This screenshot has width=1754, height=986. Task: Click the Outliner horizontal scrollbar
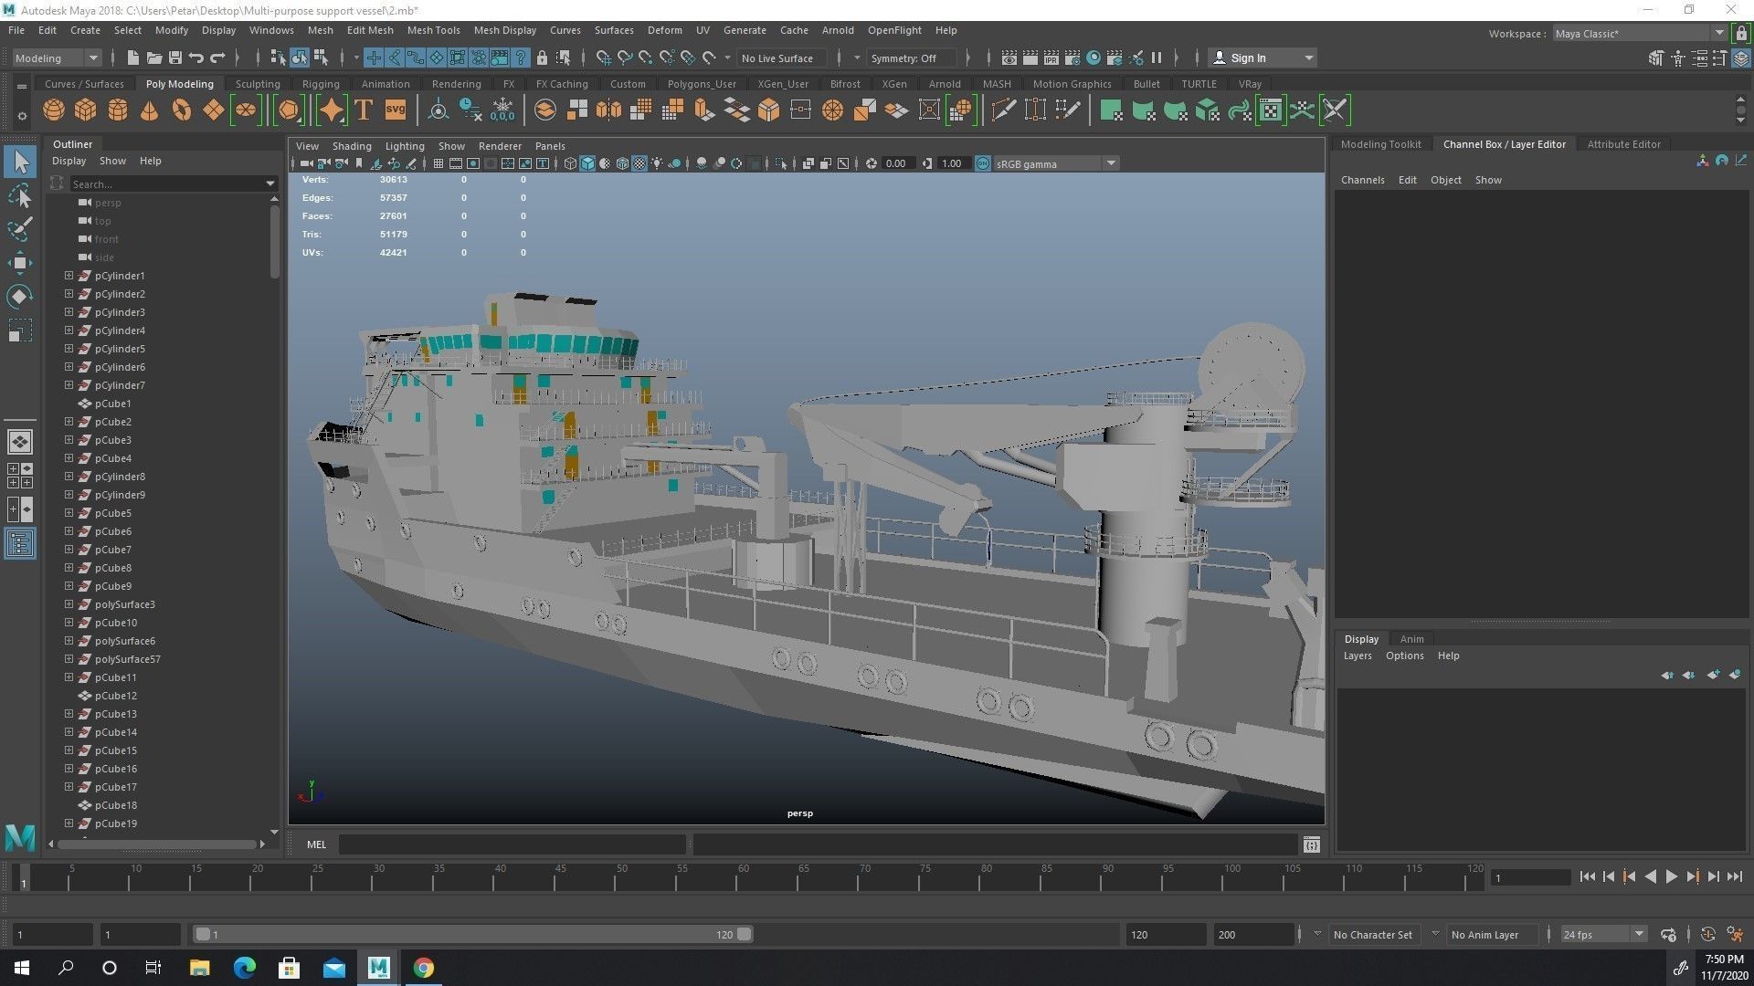(x=155, y=844)
